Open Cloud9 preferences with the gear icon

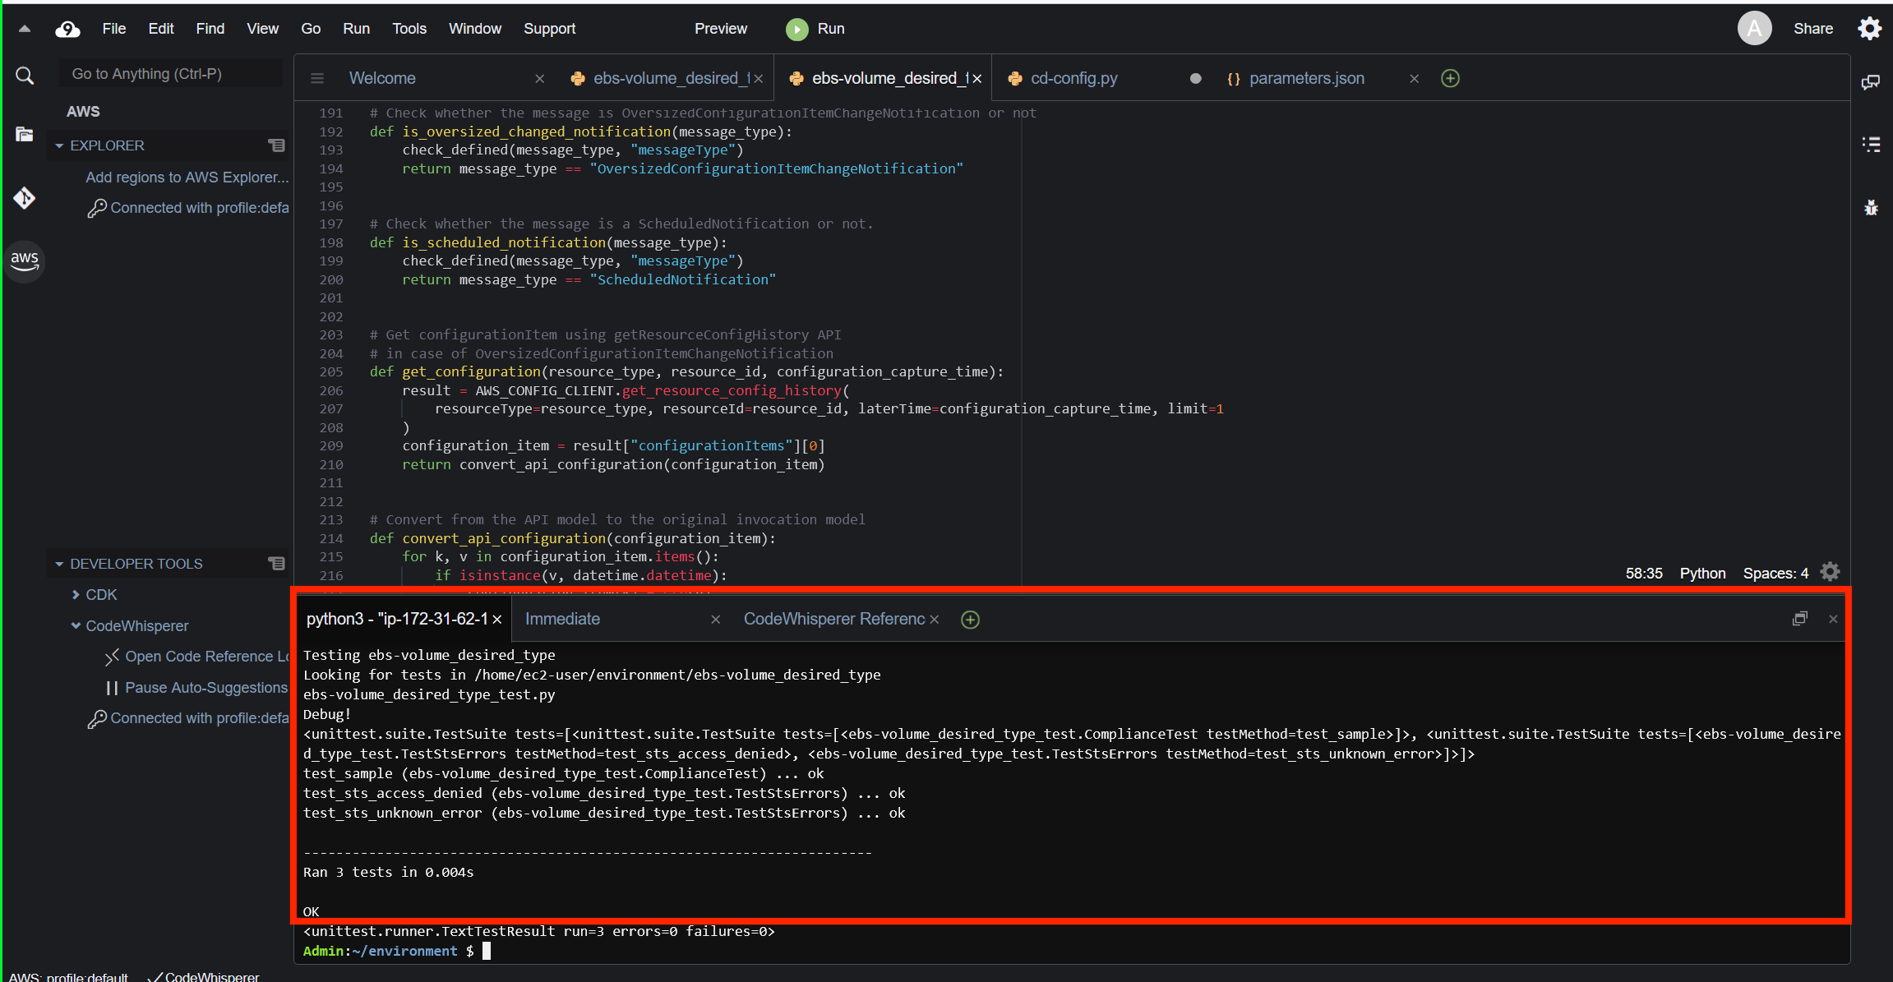pos(1869,27)
